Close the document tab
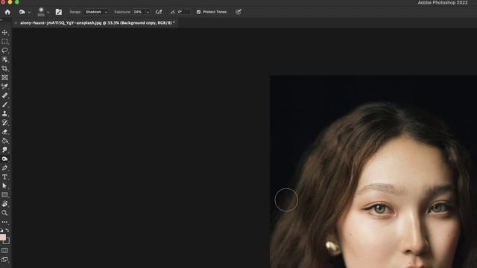The image size is (477, 268). click(16, 23)
